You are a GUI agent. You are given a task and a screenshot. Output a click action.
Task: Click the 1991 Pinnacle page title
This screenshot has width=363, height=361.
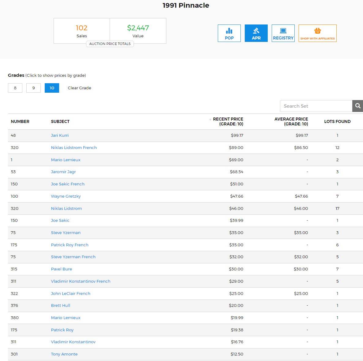pos(186,5)
